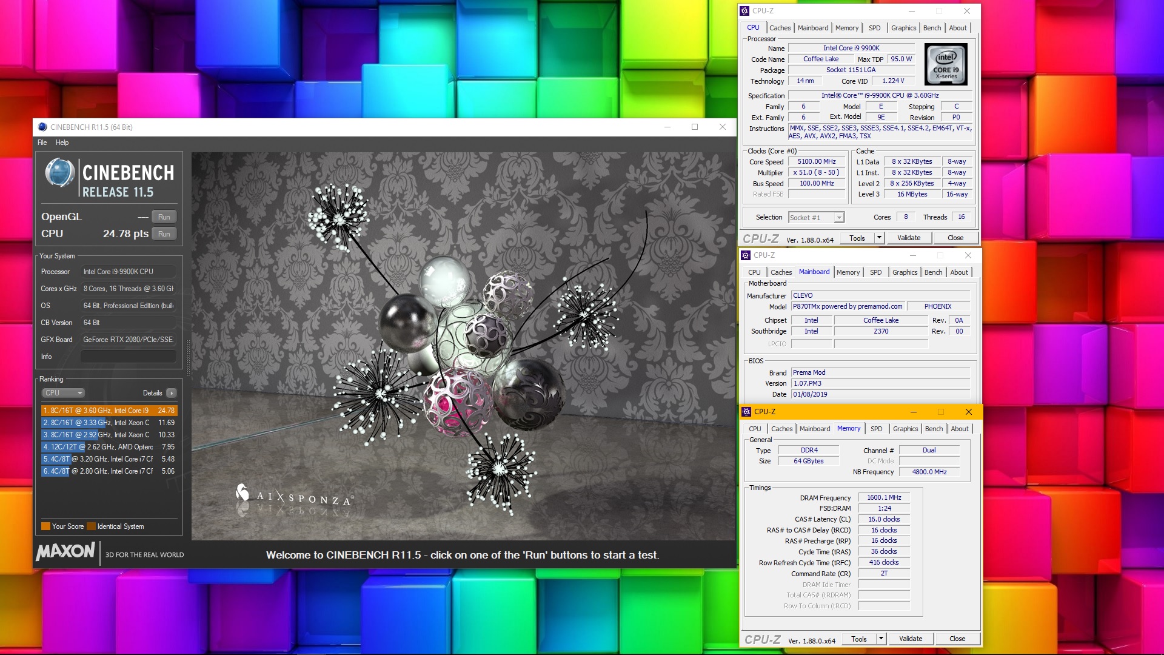Click Tools button in top CPU-Z window
This screenshot has width=1164, height=655.
point(857,238)
